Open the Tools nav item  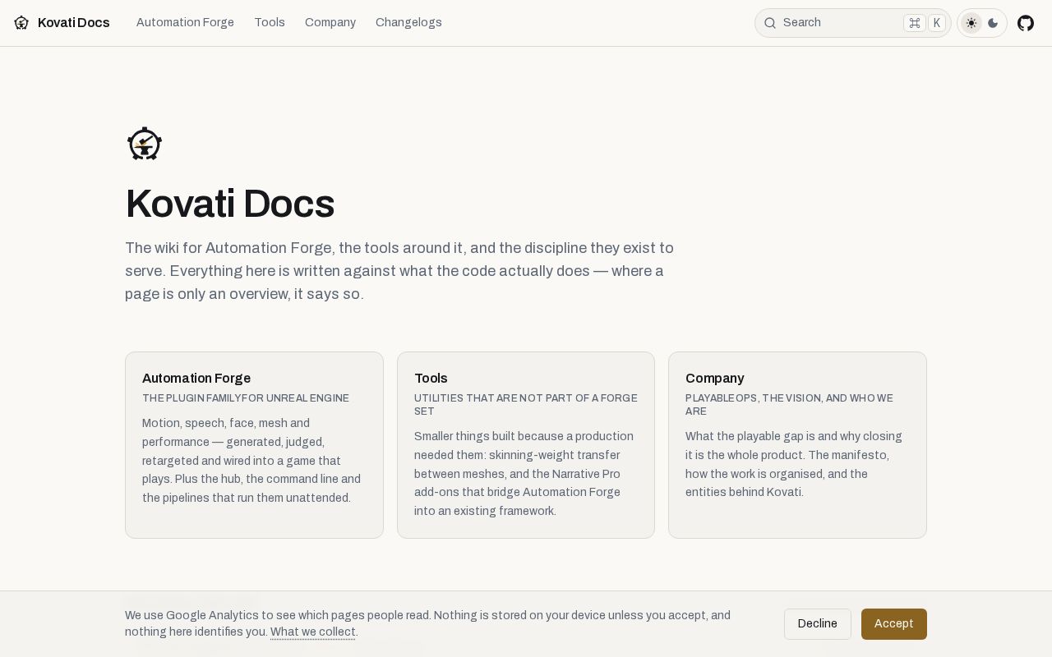tap(270, 23)
